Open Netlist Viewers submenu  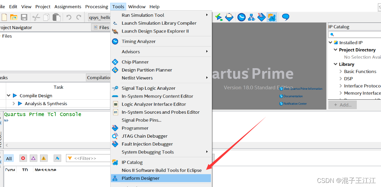pyautogui.click(x=161, y=78)
